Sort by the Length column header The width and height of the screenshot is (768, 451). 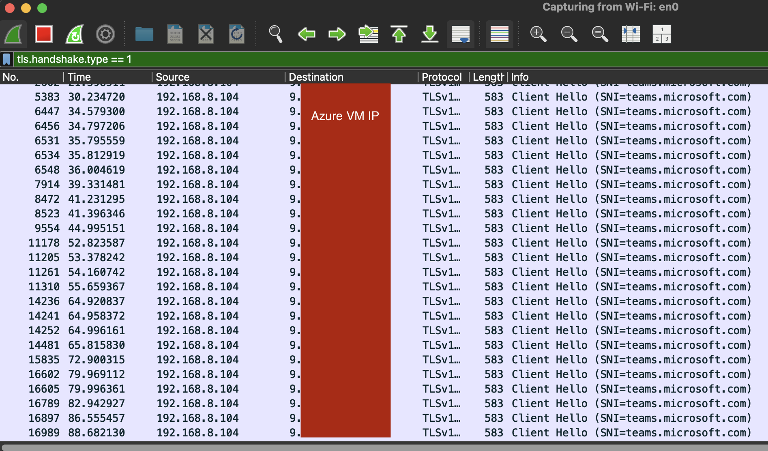pyautogui.click(x=488, y=77)
